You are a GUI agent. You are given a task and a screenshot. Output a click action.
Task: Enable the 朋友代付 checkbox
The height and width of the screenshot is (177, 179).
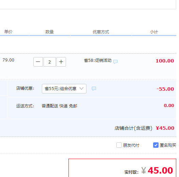[x=119, y=145]
